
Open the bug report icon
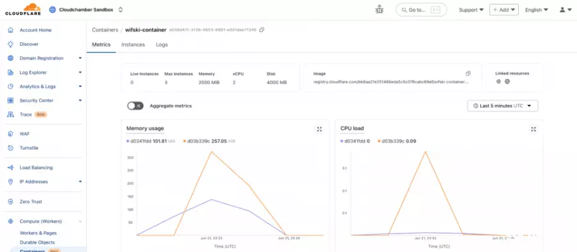point(380,10)
